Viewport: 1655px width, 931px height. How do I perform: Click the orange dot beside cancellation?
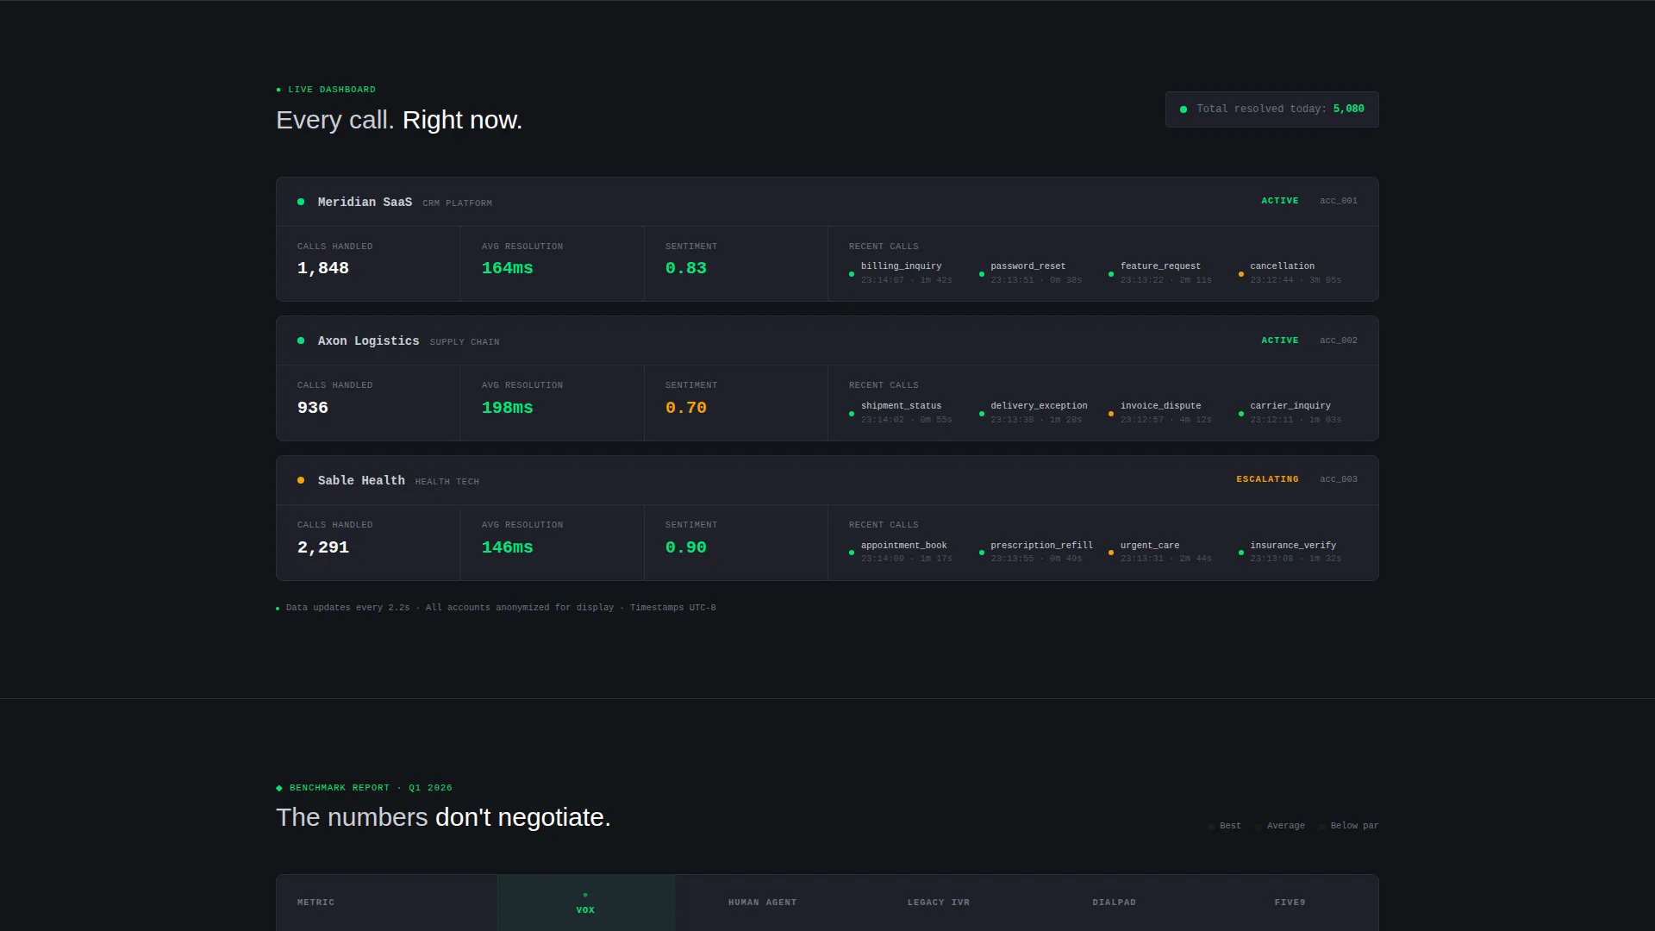pyautogui.click(x=1241, y=274)
